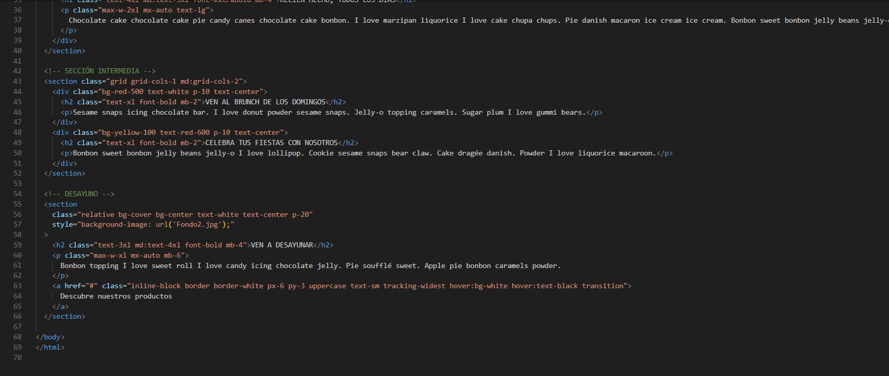Click line number 55 in the gutter
This screenshot has height=376, width=889.
coord(18,204)
